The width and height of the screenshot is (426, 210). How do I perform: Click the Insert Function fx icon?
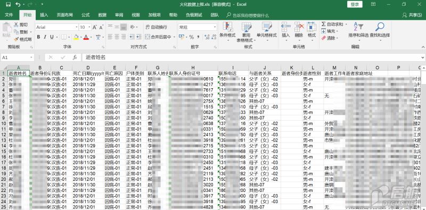(x=75, y=57)
